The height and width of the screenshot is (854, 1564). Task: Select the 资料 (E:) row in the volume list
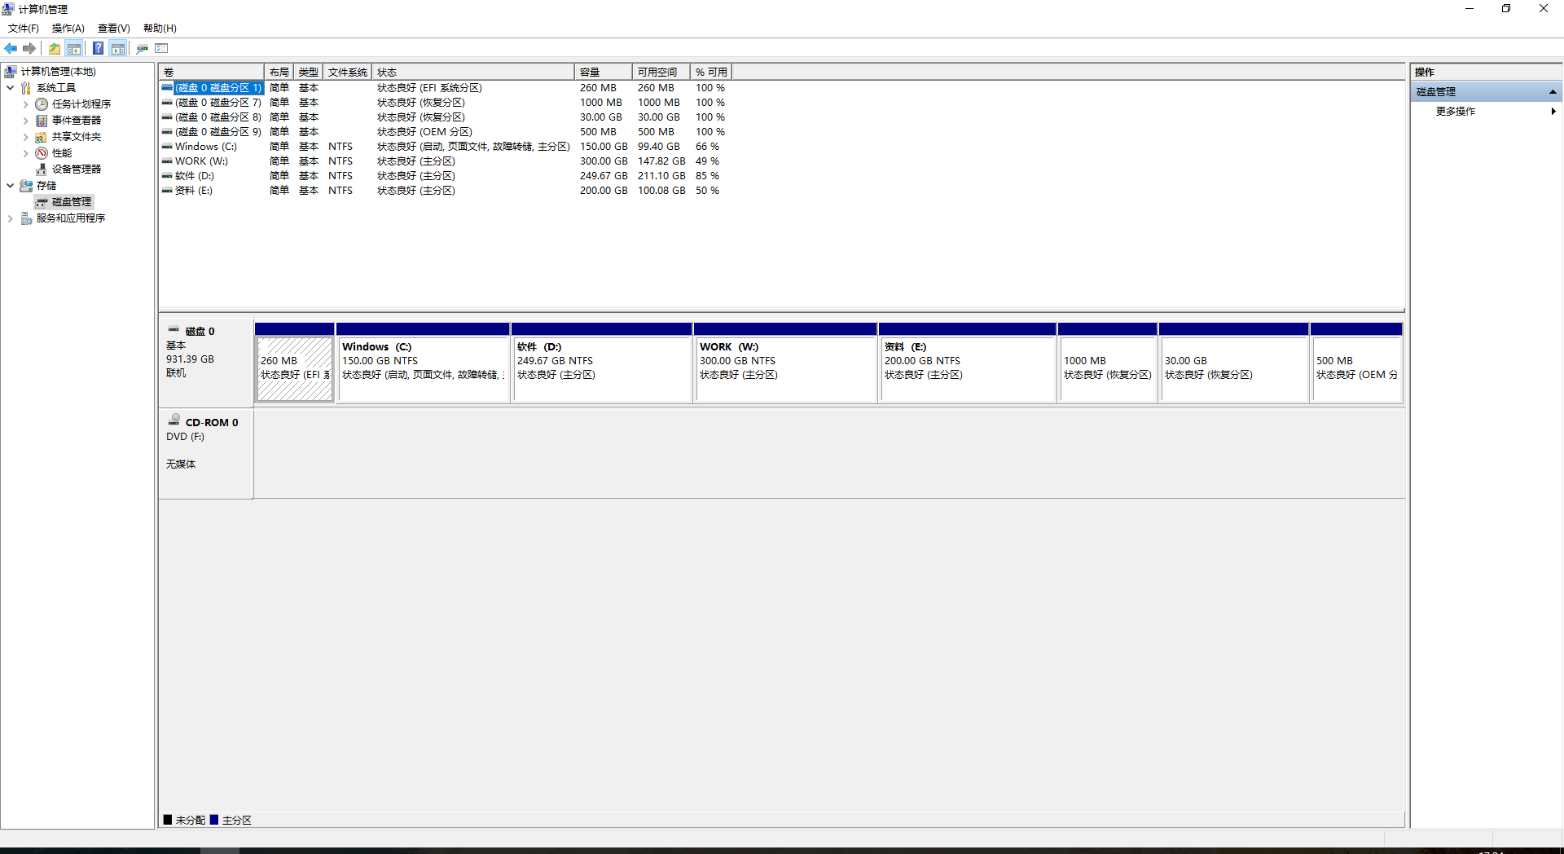445,191
